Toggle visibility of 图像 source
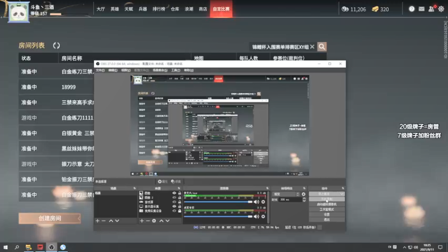This screenshot has height=252, width=448. (x=174, y=193)
